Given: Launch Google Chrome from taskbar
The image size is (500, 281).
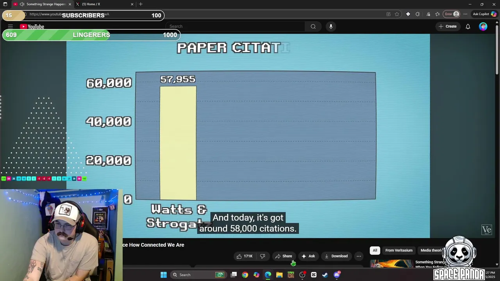Looking at the screenshot, I should pos(245,275).
